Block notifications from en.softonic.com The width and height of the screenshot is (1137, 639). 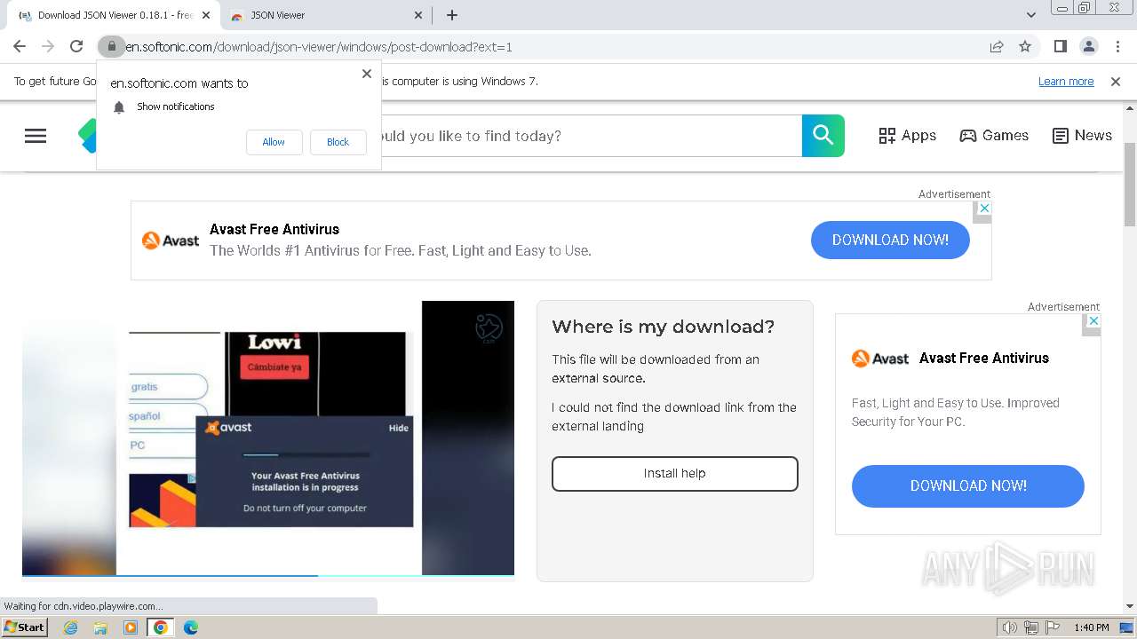(x=338, y=142)
